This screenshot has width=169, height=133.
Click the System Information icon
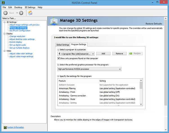[5, 127]
